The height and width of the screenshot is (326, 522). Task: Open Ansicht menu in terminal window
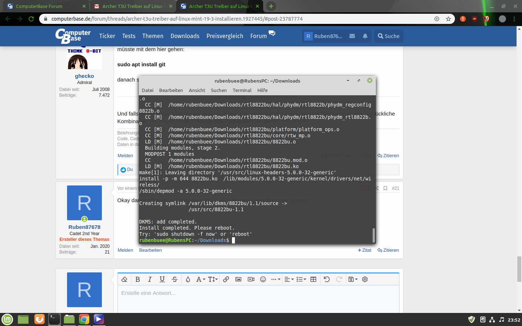point(197,90)
